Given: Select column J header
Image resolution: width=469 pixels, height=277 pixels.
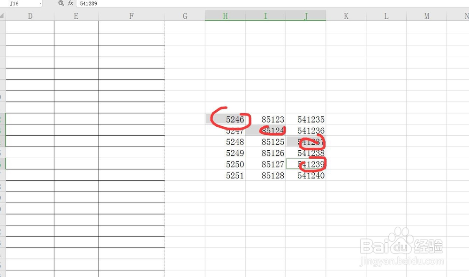Looking at the screenshot, I should click(306, 16).
